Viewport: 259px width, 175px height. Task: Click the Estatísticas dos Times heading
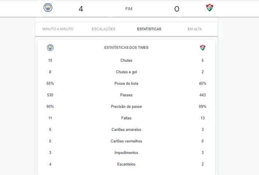point(126,47)
